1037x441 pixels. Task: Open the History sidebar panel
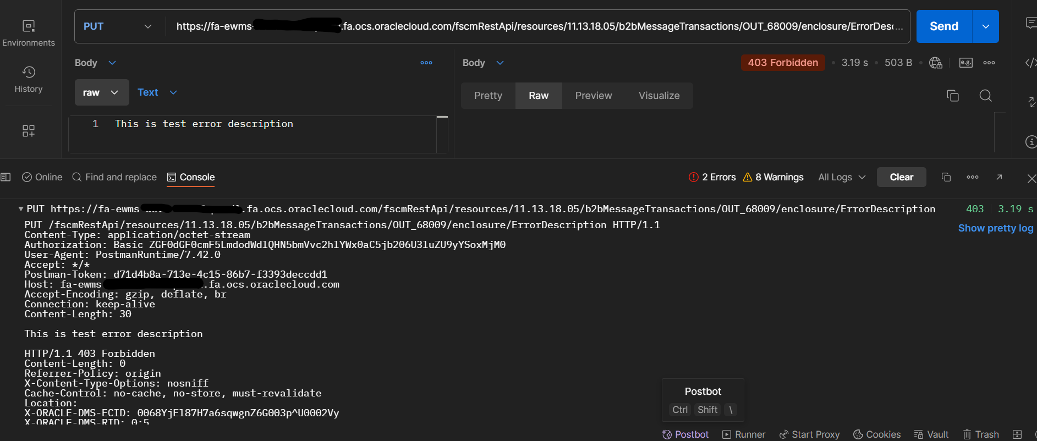coord(29,80)
